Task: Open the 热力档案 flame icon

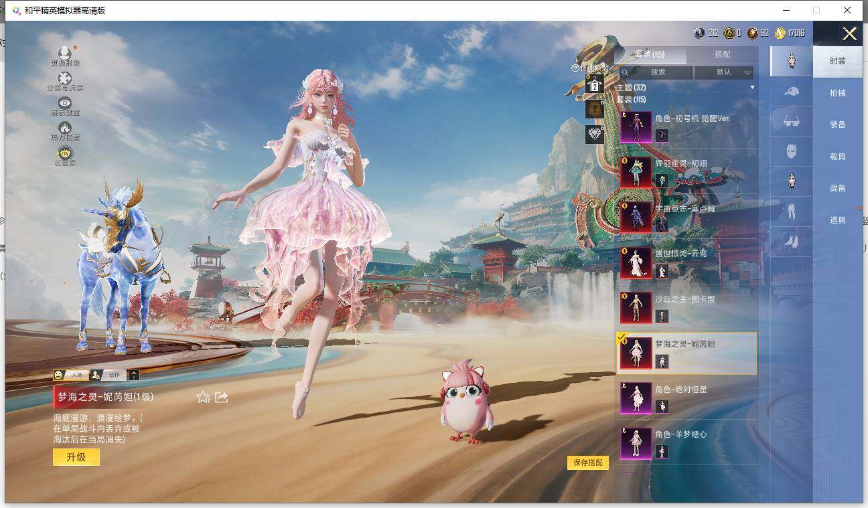Action: pos(65,127)
